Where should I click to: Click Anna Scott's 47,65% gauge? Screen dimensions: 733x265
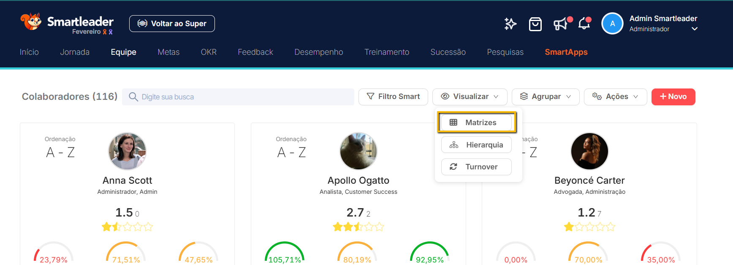pos(198,253)
